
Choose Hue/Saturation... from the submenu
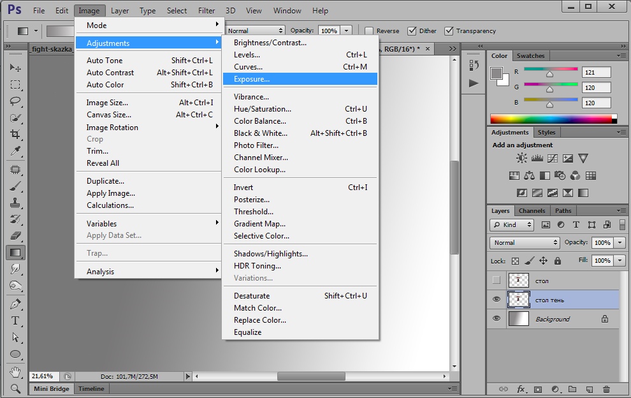[x=300, y=109]
